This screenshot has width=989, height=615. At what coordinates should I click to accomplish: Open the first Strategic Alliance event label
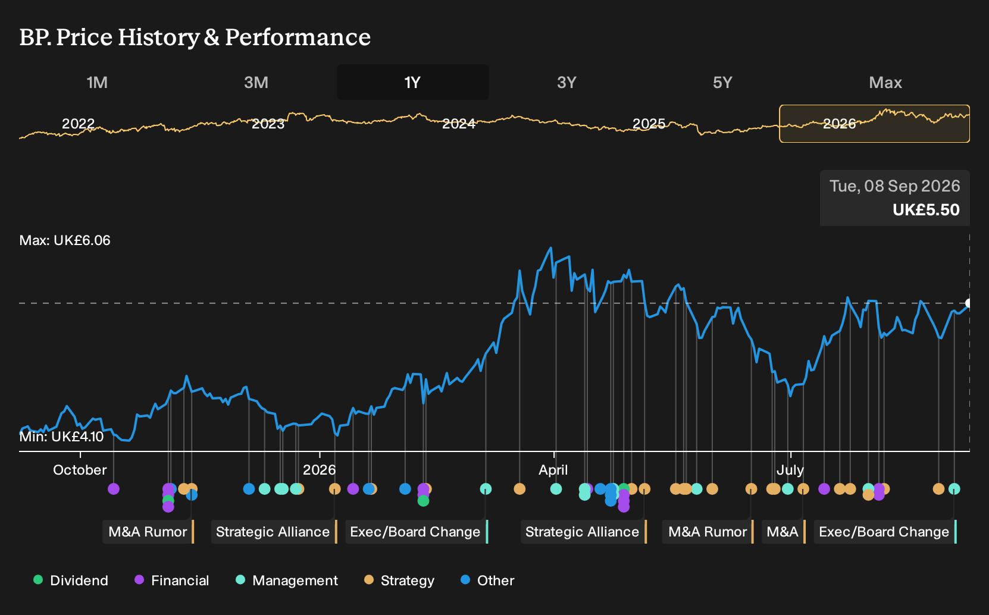click(274, 532)
